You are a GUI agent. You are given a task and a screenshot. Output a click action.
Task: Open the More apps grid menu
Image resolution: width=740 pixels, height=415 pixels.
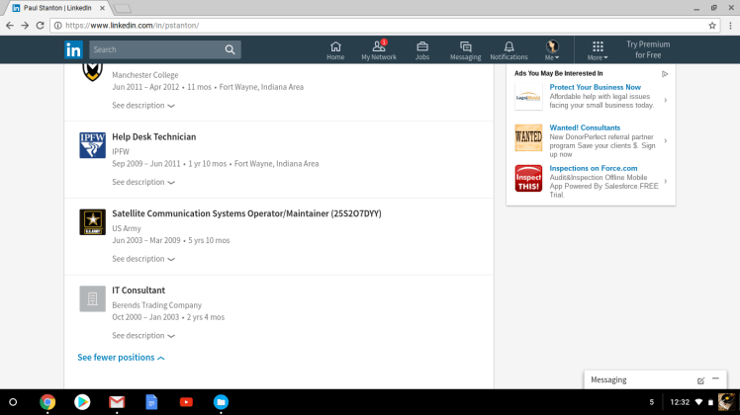(x=598, y=50)
